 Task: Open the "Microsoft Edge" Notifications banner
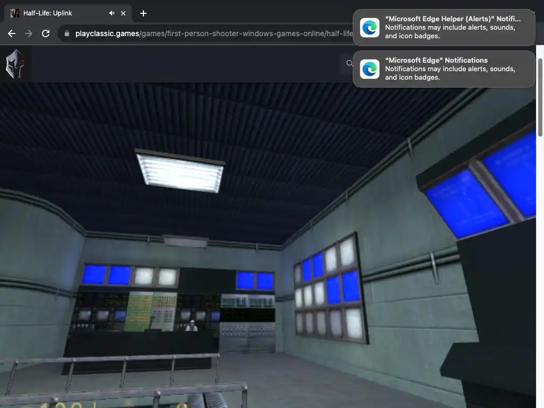[x=444, y=69]
